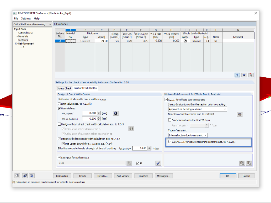Screen dimensions: 271x203
Task: Click the last icon button at bottom right of settings panel
Action: 249,163
